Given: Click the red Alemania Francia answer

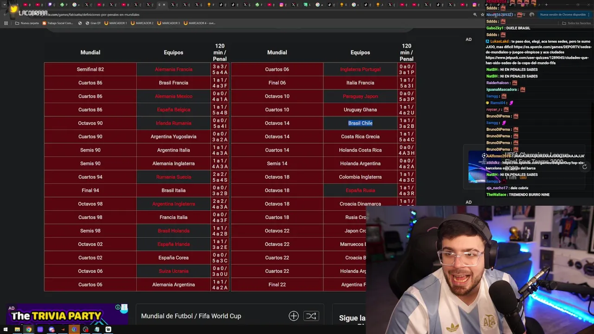Looking at the screenshot, I should coord(174,69).
